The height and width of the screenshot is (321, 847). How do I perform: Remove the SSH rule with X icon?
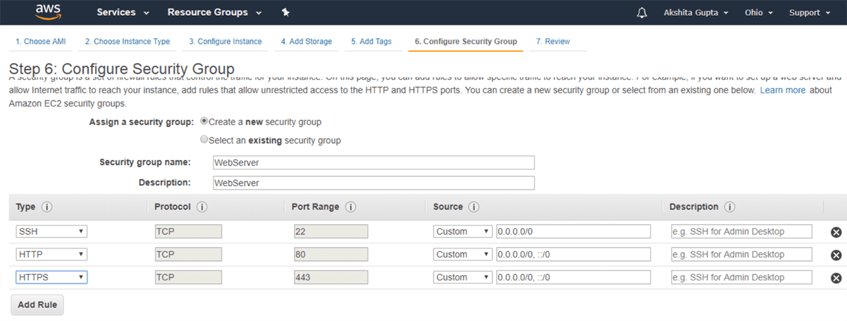(836, 232)
